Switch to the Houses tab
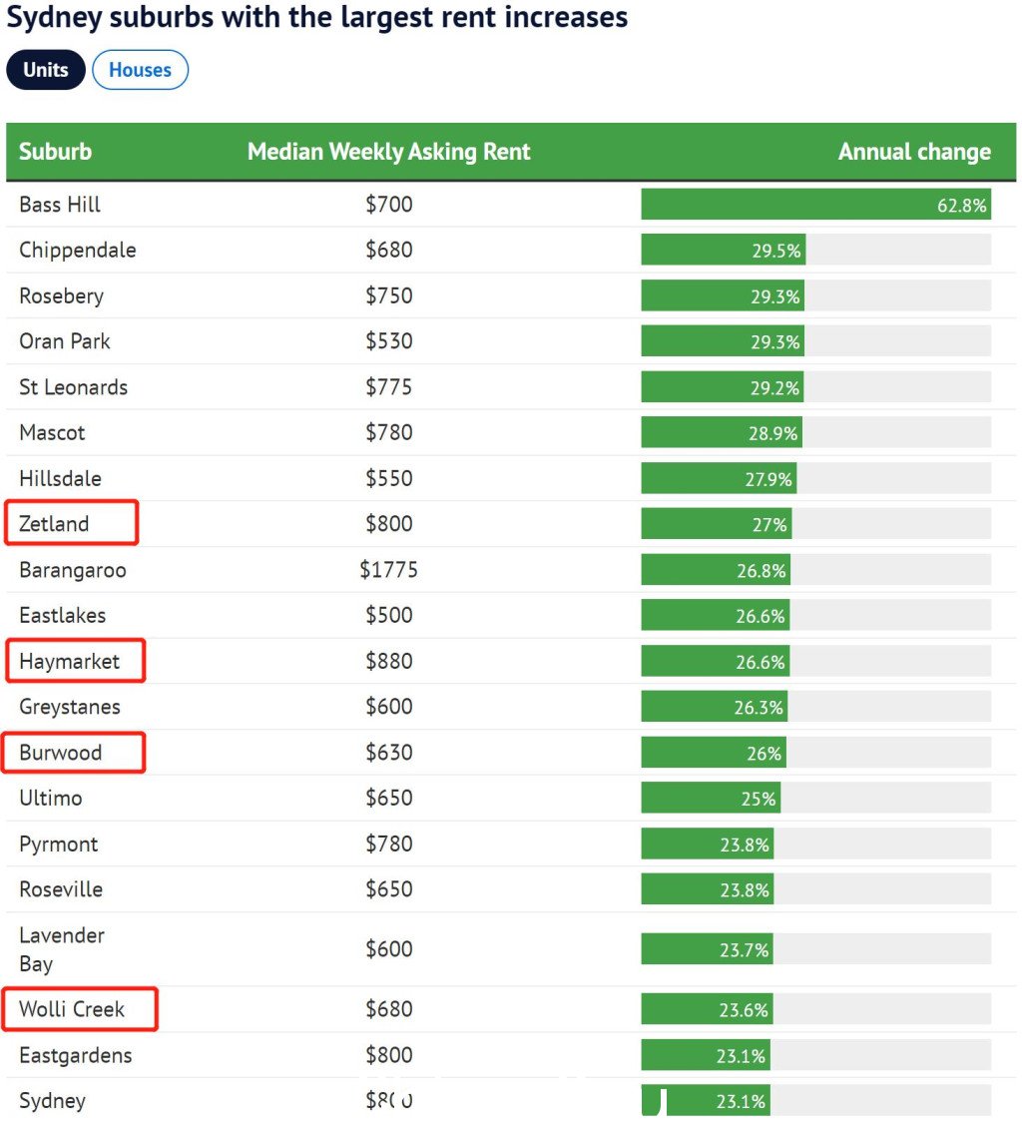The width and height of the screenshot is (1022, 1129). [x=140, y=70]
